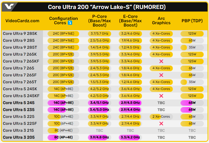Click 4.2/5.2 GHz for Core Ultra 5 245K
The height and width of the screenshot is (143, 209).
coord(99,89)
